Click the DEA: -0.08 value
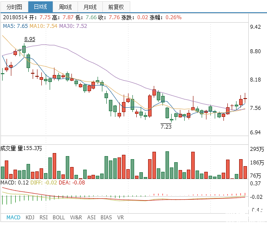This screenshot has width=267, height=225. pos(72,183)
